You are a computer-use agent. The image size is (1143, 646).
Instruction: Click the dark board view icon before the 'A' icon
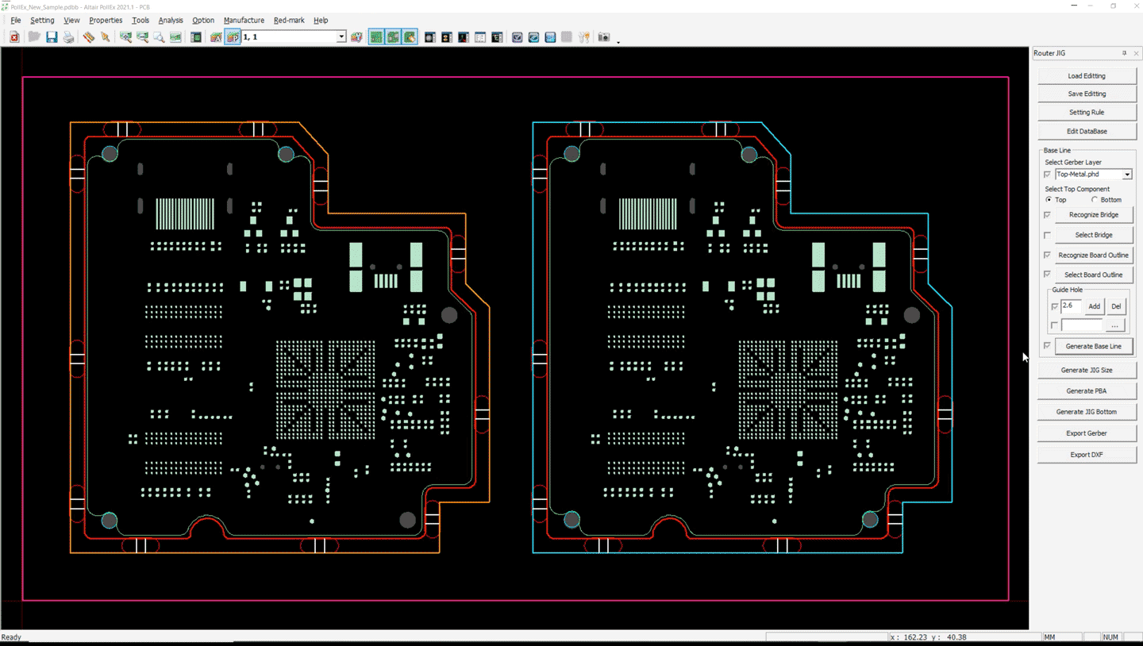click(x=196, y=37)
